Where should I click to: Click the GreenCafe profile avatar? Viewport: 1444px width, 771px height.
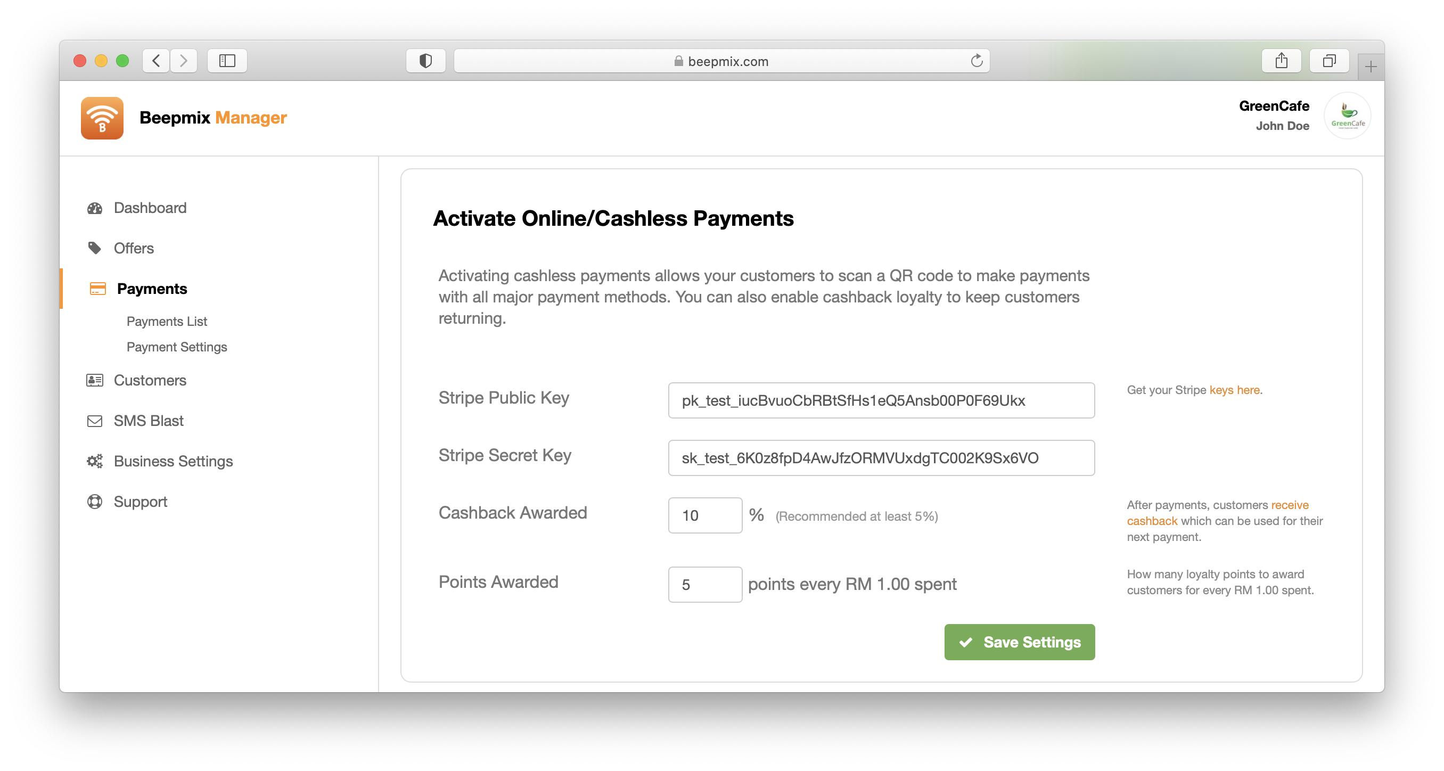[x=1348, y=116]
